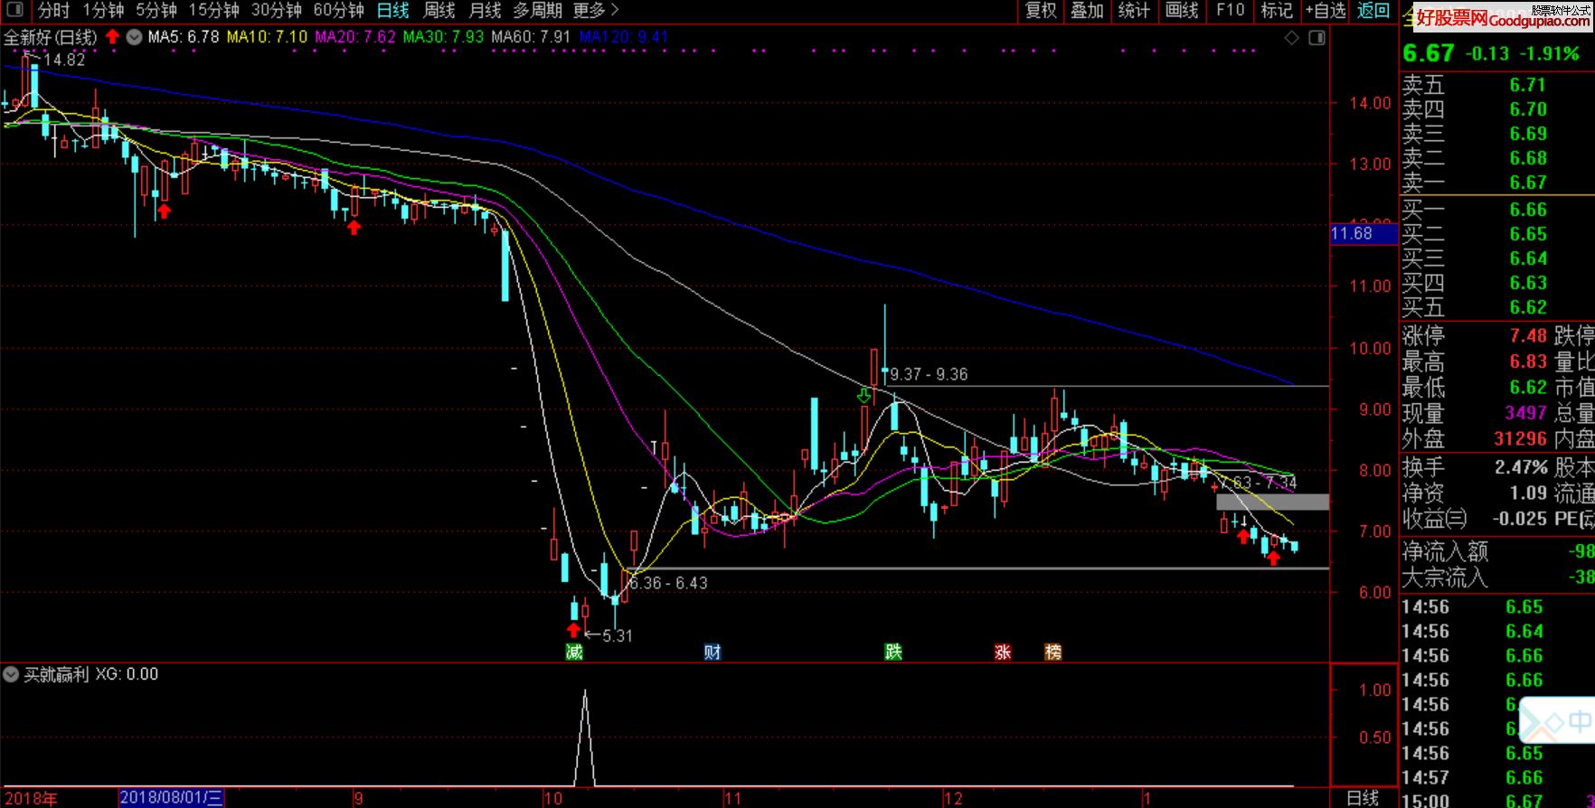Open F10 company information

pos(1230,11)
